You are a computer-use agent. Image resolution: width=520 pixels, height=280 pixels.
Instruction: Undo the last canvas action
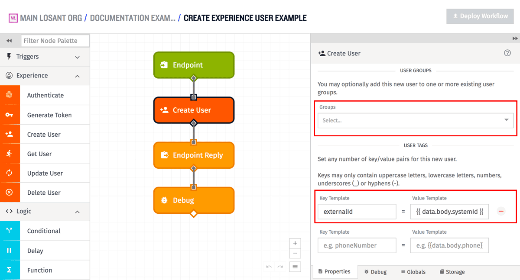tap(269, 267)
